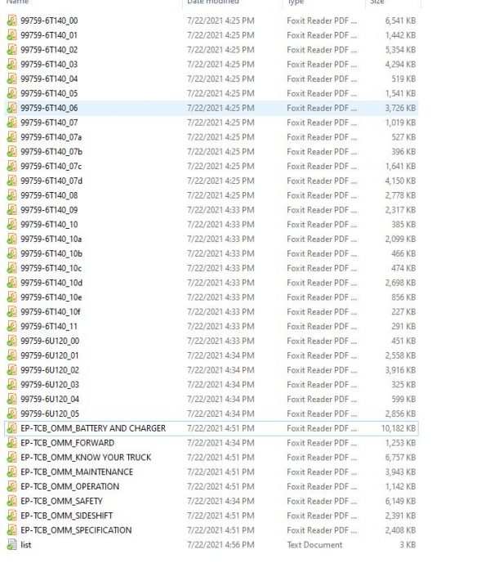Image resolution: width=490 pixels, height=581 pixels.
Task: Click the list file name
Action: pyautogui.click(x=26, y=545)
